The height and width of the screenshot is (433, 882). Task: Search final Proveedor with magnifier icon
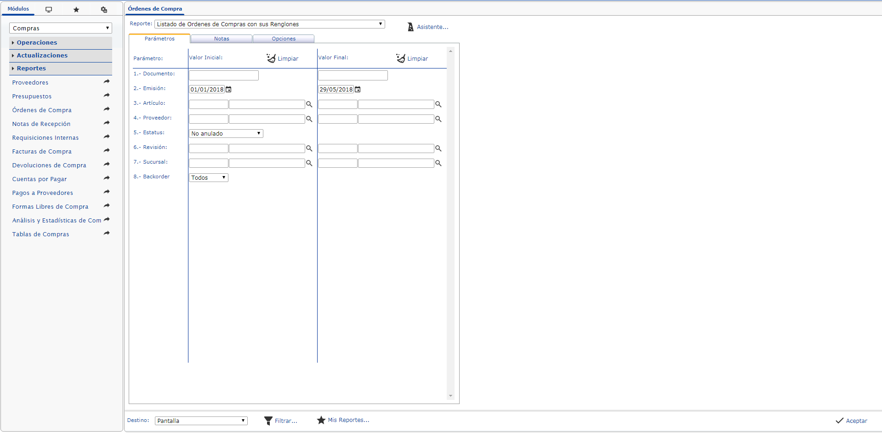[438, 119]
